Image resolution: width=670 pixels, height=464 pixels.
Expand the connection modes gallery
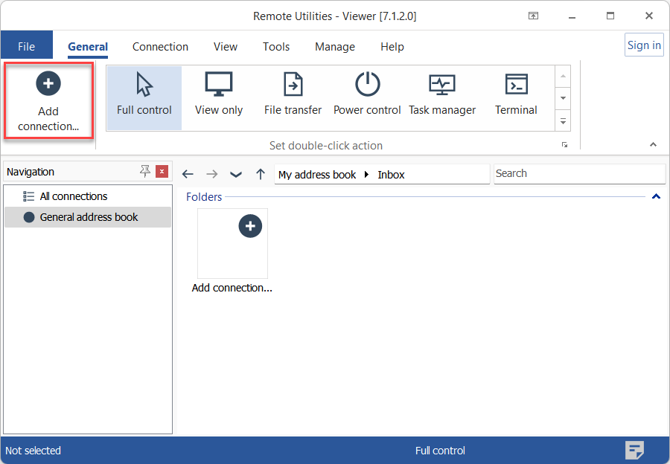[x=564, y=121]
